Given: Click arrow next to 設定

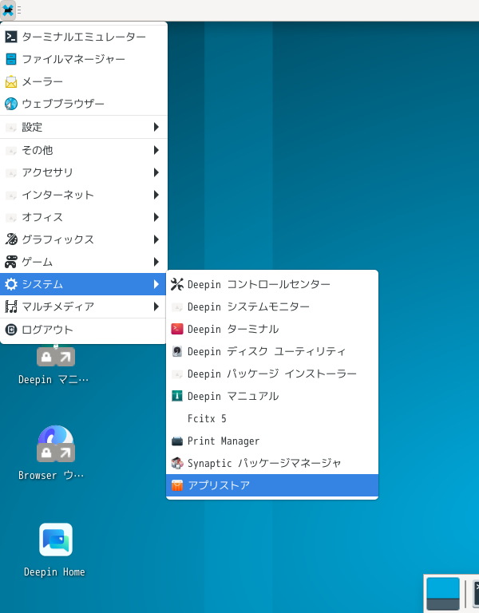Looking at the screenshot, I should point(156,127).
